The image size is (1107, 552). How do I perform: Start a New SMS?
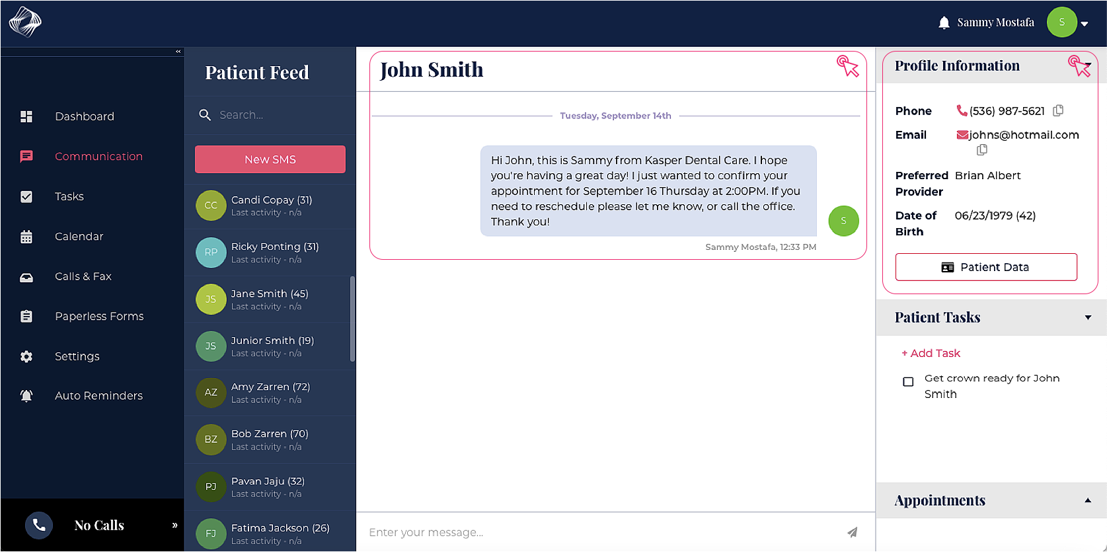pyautogui.click(x=270, y=159)
